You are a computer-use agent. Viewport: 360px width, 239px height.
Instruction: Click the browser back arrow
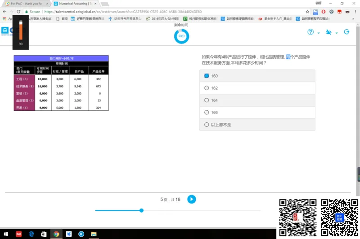pos(4,12)
